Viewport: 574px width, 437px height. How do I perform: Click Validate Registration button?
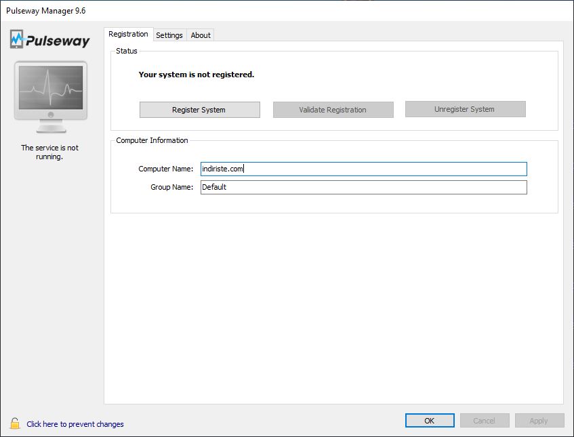[x=333, y=110]
